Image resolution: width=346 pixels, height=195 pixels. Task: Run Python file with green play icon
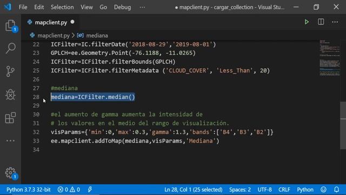[x=307, y=22]
